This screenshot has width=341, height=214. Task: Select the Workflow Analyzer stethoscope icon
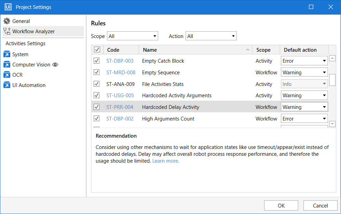click(7, 32)
